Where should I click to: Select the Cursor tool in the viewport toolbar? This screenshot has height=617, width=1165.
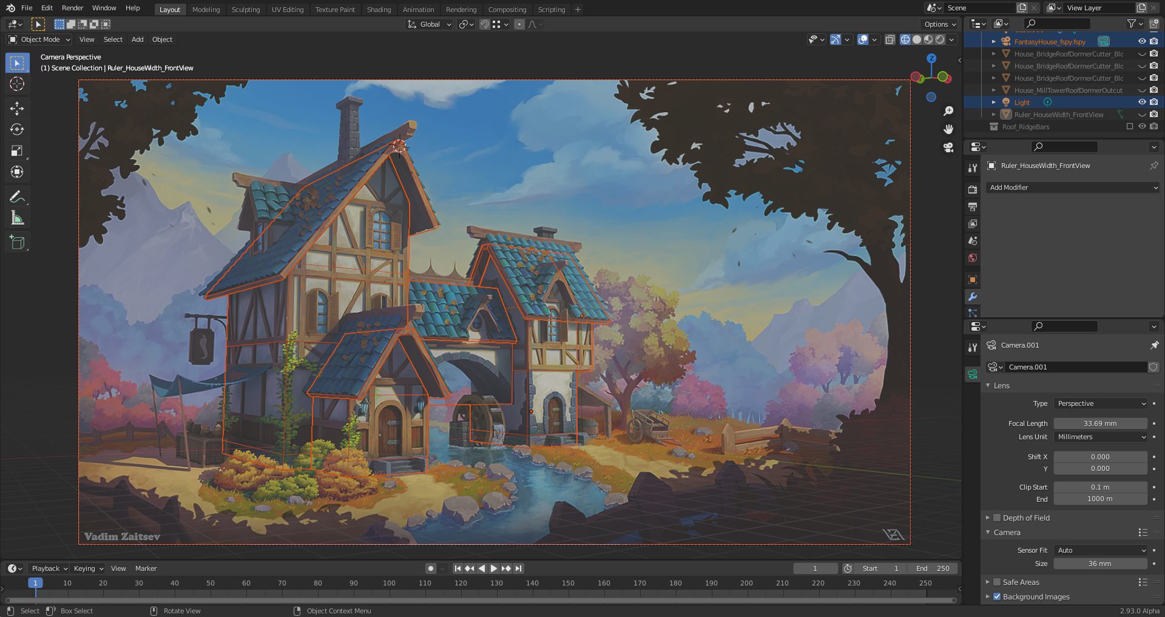coord(17,84)
